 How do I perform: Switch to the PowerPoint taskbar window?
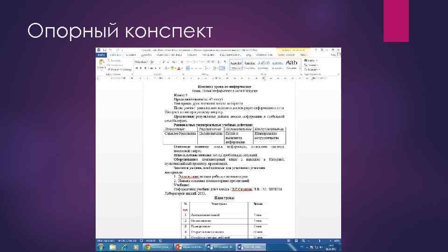point(189,247)
